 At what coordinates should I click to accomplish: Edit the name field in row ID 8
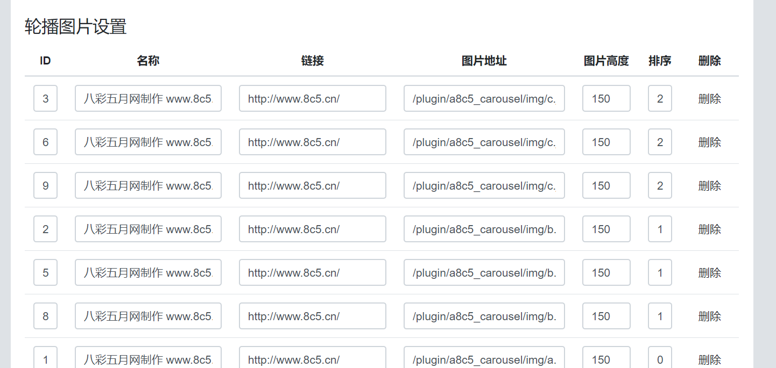pos(148,316)
